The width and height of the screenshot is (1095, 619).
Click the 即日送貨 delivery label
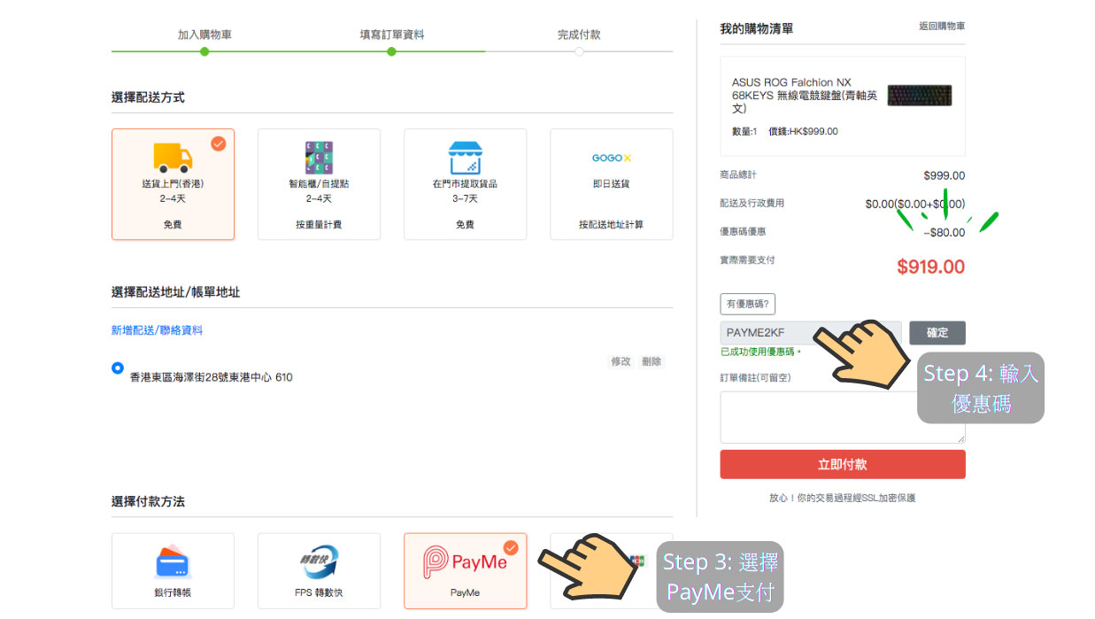[x=611, y=184]
